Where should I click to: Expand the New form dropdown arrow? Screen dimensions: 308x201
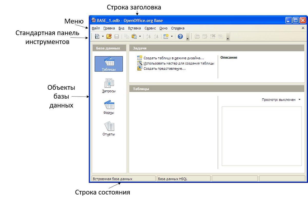(x=172, y=37)
